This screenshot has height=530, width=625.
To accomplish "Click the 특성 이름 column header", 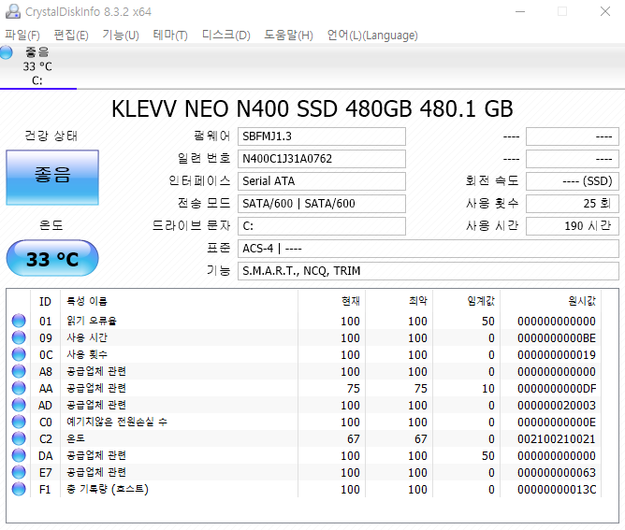I will pos(179,301).
